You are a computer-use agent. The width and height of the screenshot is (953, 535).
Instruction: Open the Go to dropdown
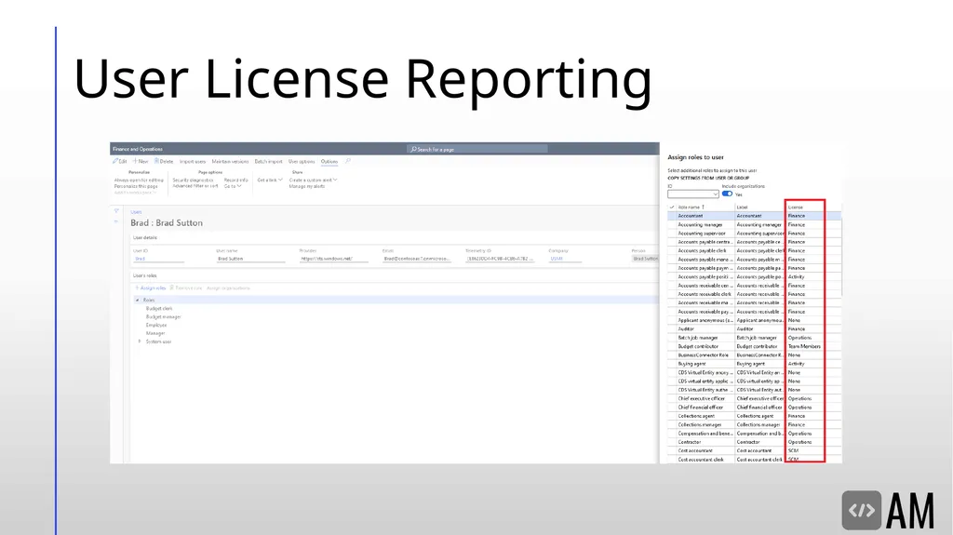coord(233,186)
